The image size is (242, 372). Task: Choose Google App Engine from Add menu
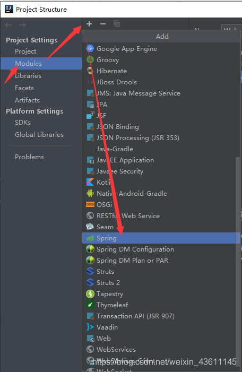coord(127,49)
